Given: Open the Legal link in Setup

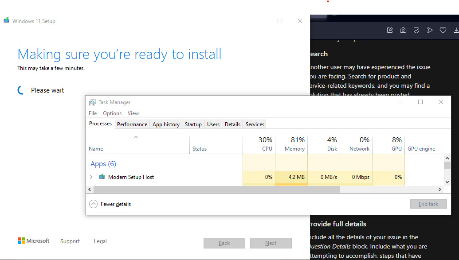Looking at the screenshot, I should pyautogui.click(x=100, y=241).
